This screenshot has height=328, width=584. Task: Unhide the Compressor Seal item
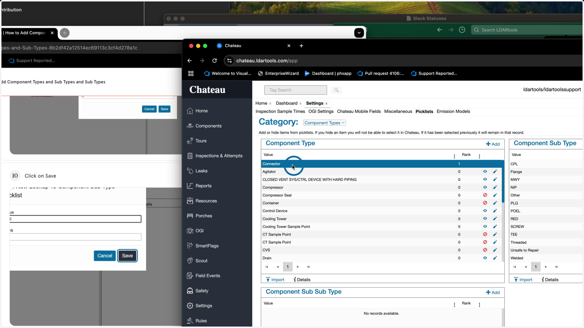tap(485, 195)
